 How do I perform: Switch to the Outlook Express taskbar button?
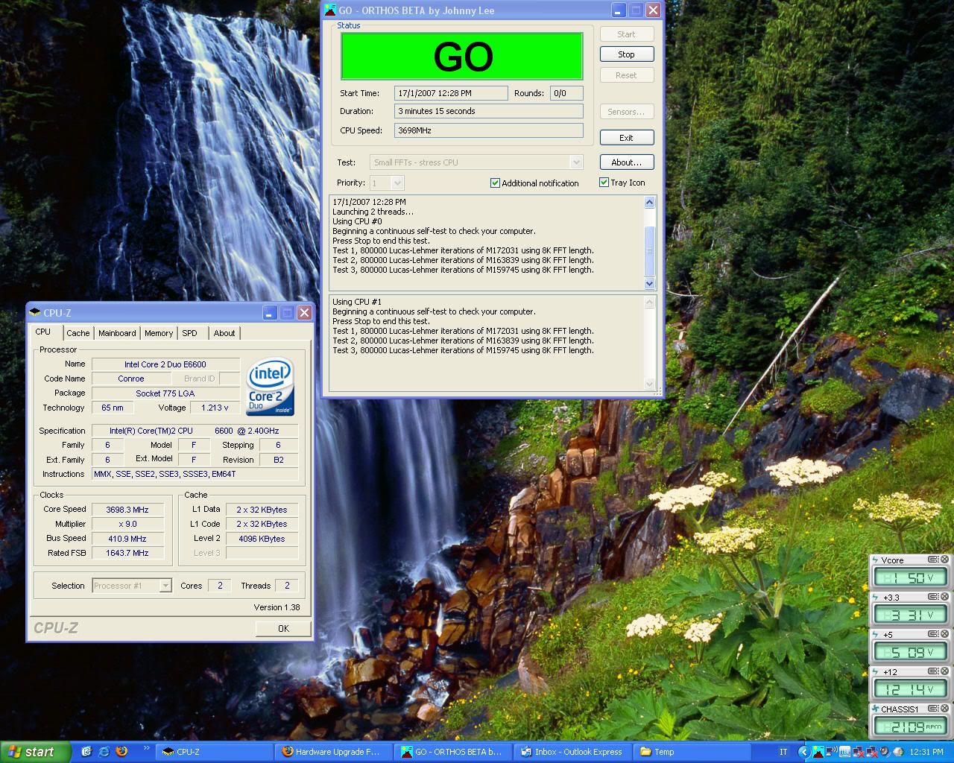click(572, 752)
